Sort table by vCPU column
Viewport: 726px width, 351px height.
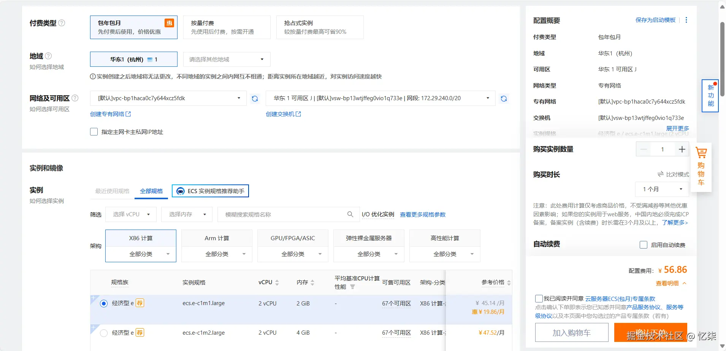(277, 282)
